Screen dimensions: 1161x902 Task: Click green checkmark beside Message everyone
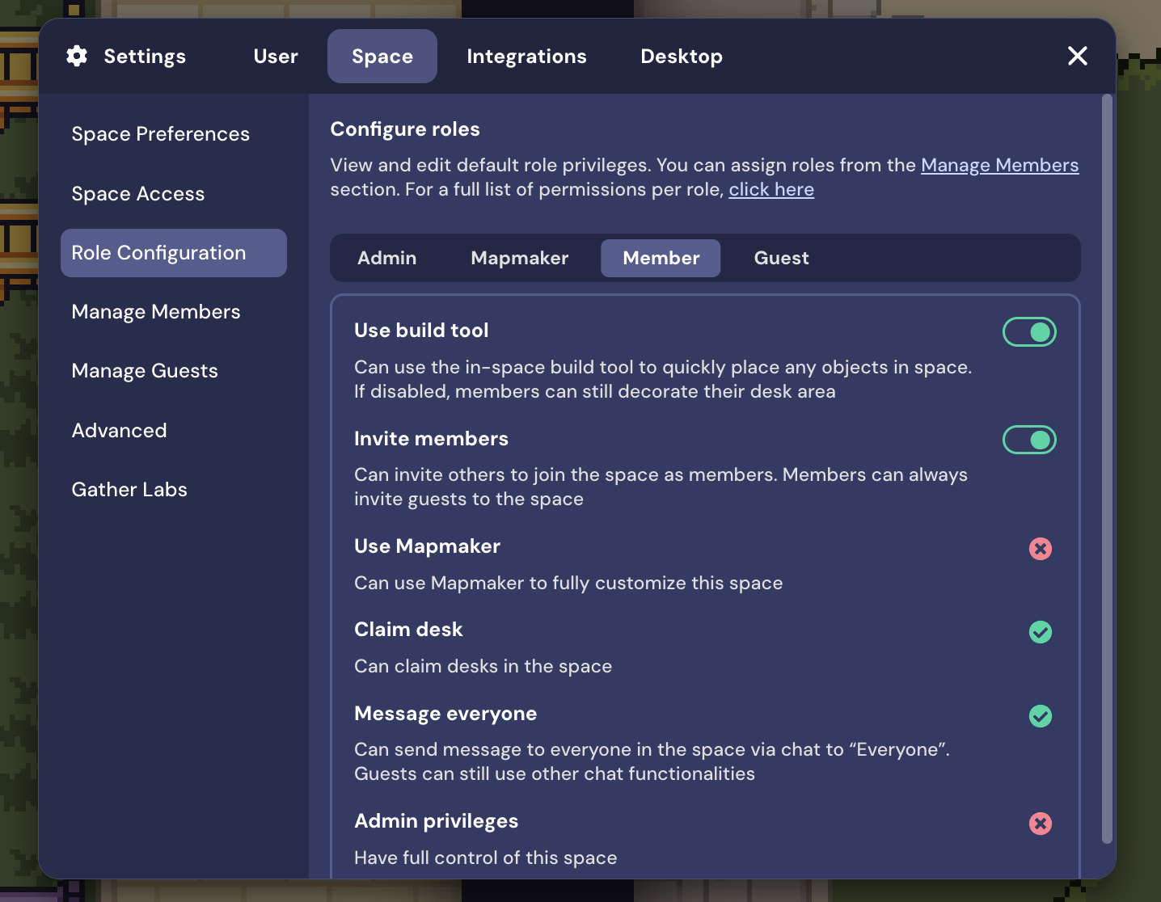point(1040,716)
